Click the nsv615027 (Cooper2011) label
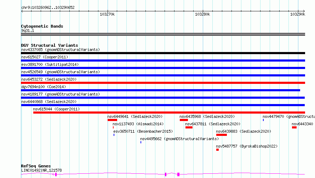 tap(45, 57)
